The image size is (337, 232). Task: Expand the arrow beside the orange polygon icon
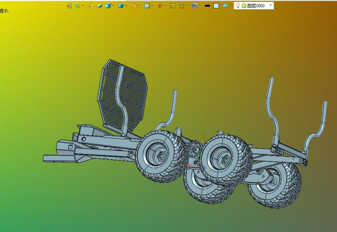[x=139, y=6]
